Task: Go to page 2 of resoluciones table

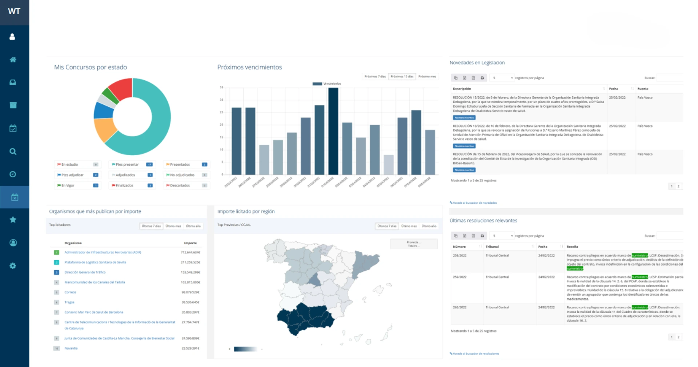Action: pos(678,337)
